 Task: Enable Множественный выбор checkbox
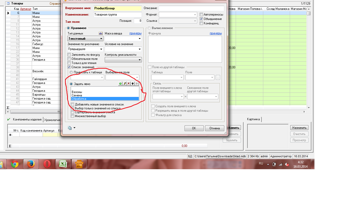[x=73, y=116]
